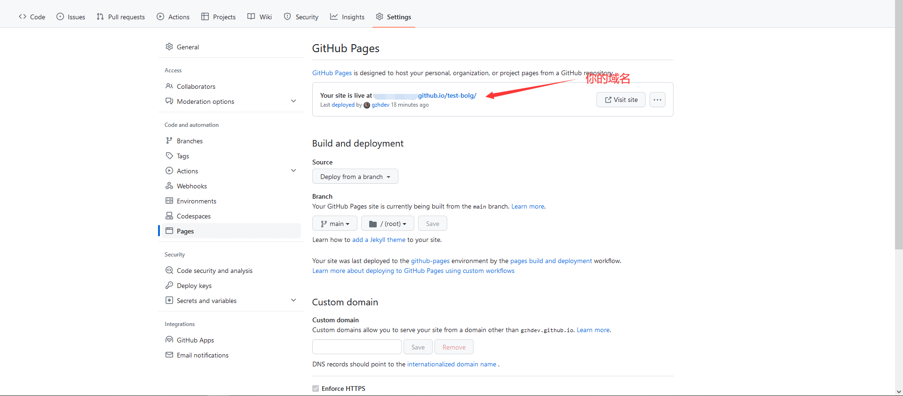Click the Environments icon in sidebar
Image resolution: width=903 pixels, height=396 pixels.
coord(169,201)
